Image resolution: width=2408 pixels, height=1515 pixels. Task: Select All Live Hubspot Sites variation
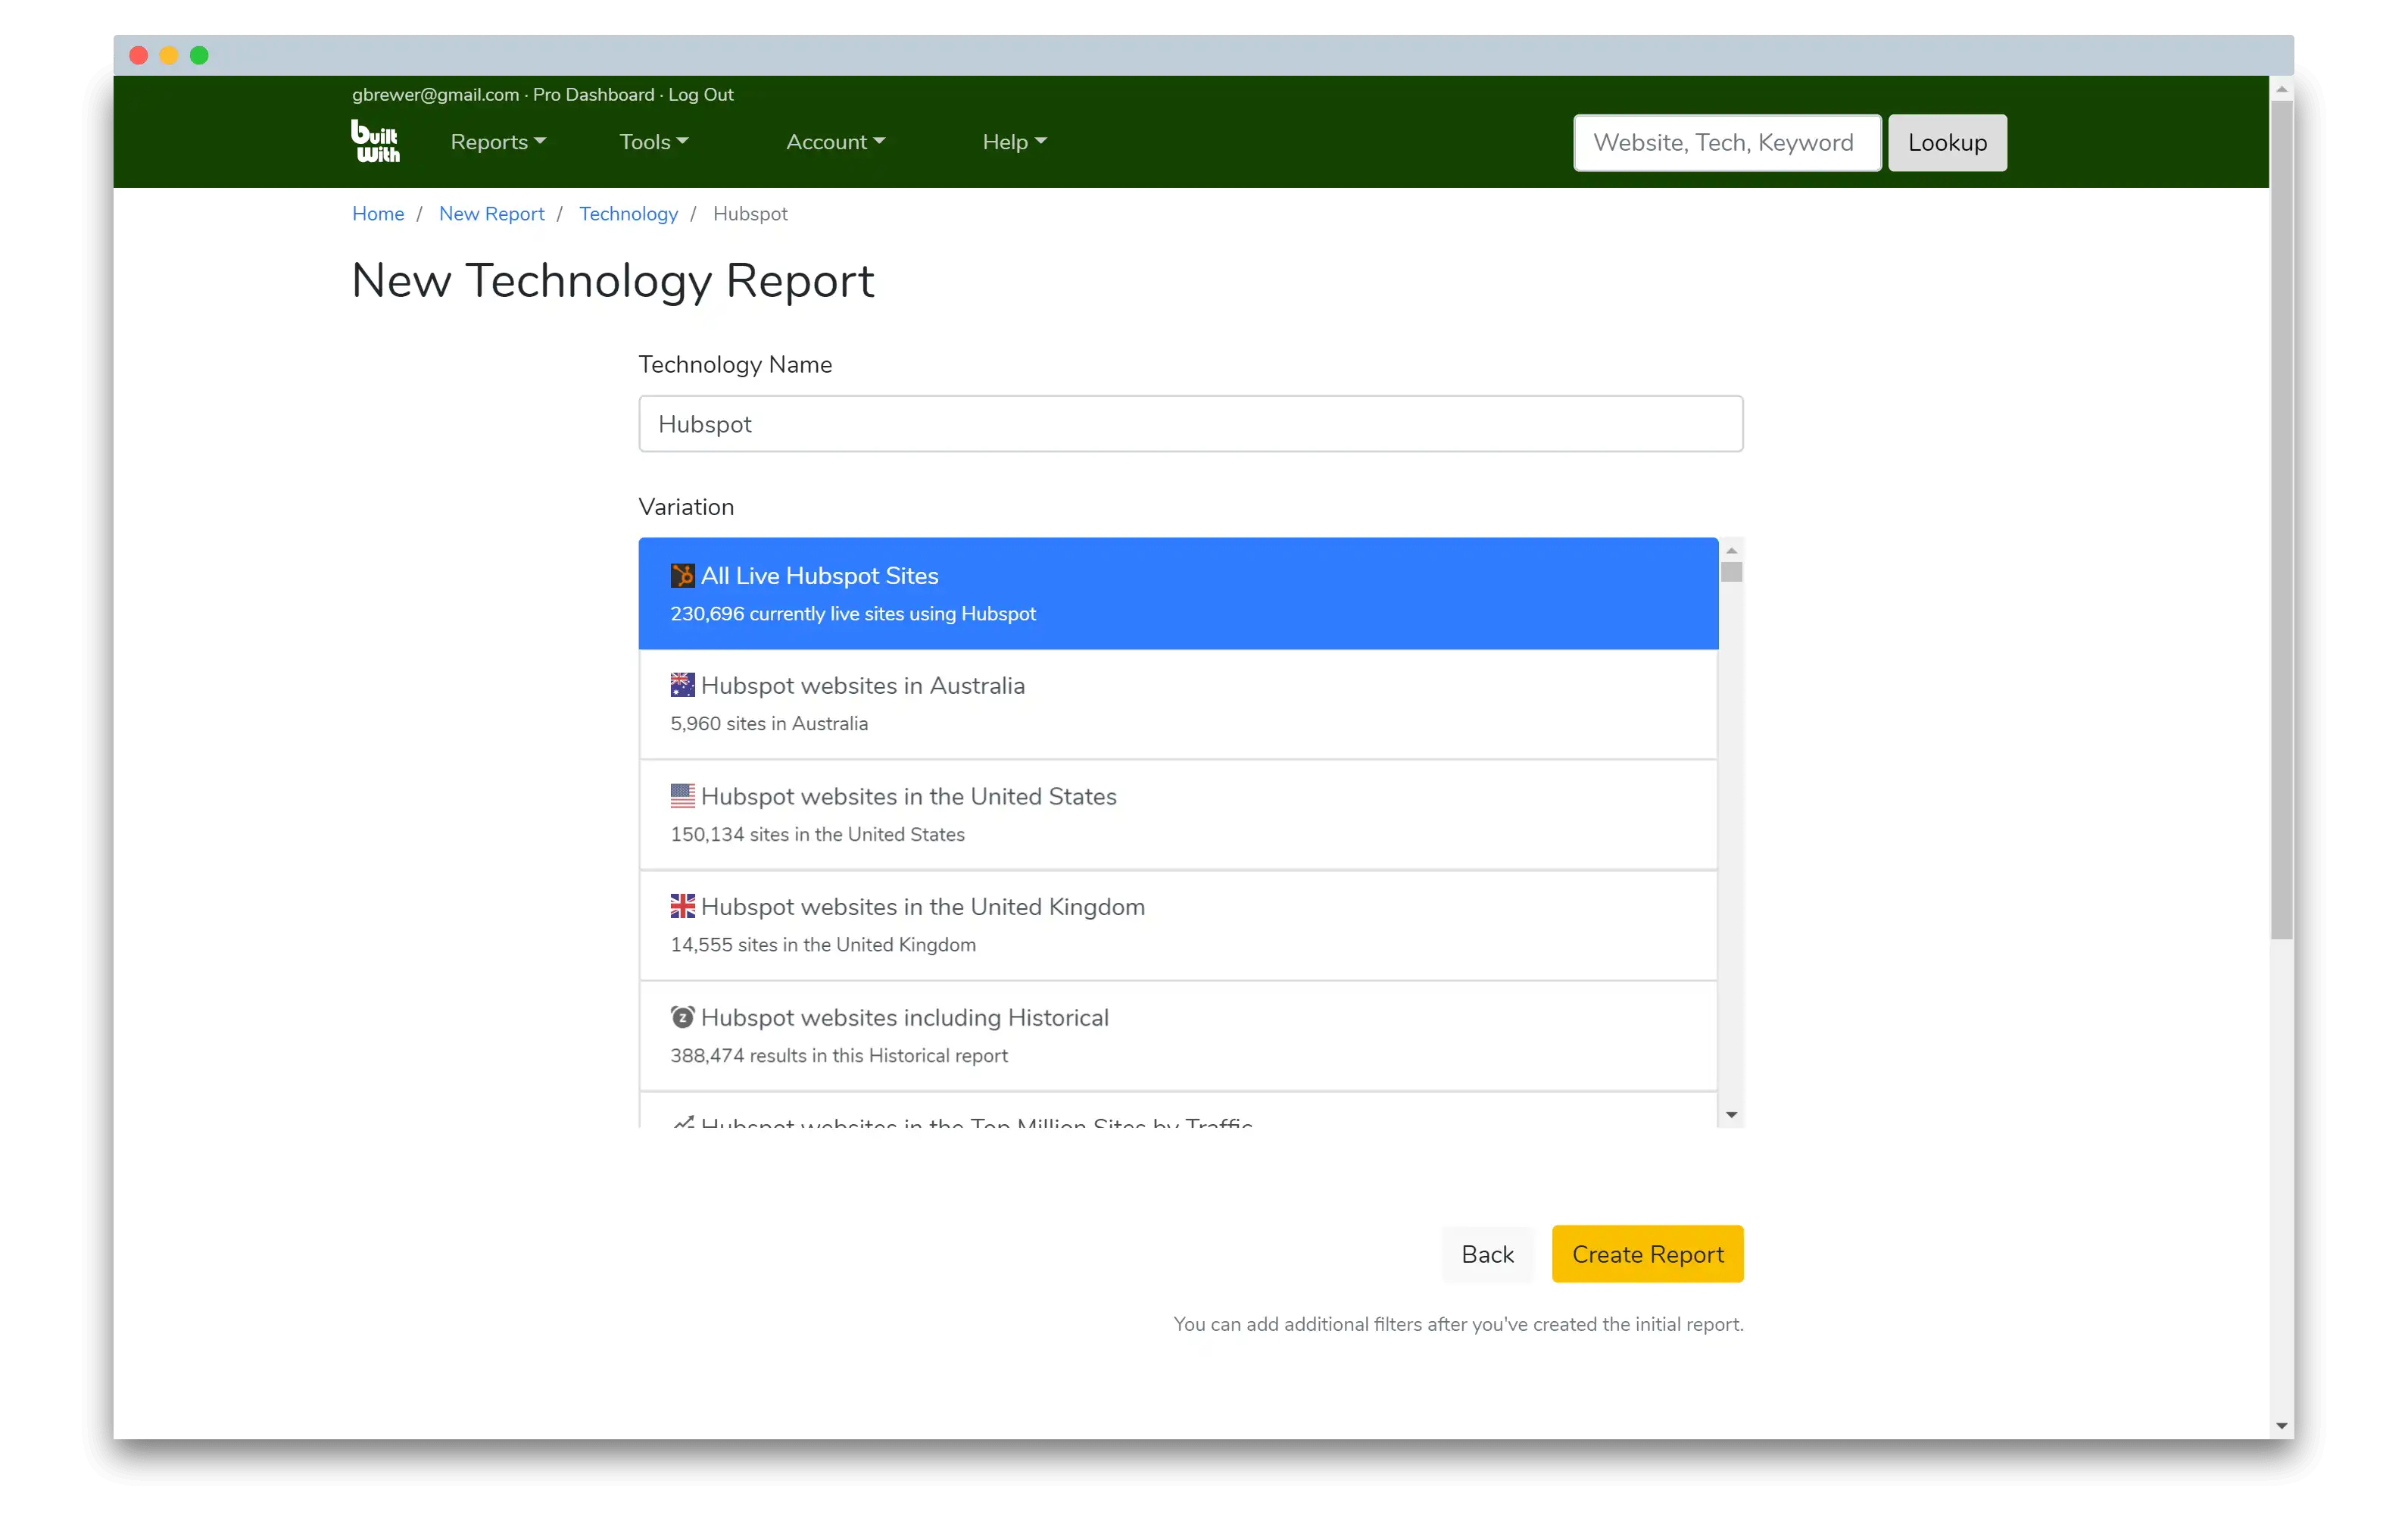pyautogui.click(x=1178, y=593)
